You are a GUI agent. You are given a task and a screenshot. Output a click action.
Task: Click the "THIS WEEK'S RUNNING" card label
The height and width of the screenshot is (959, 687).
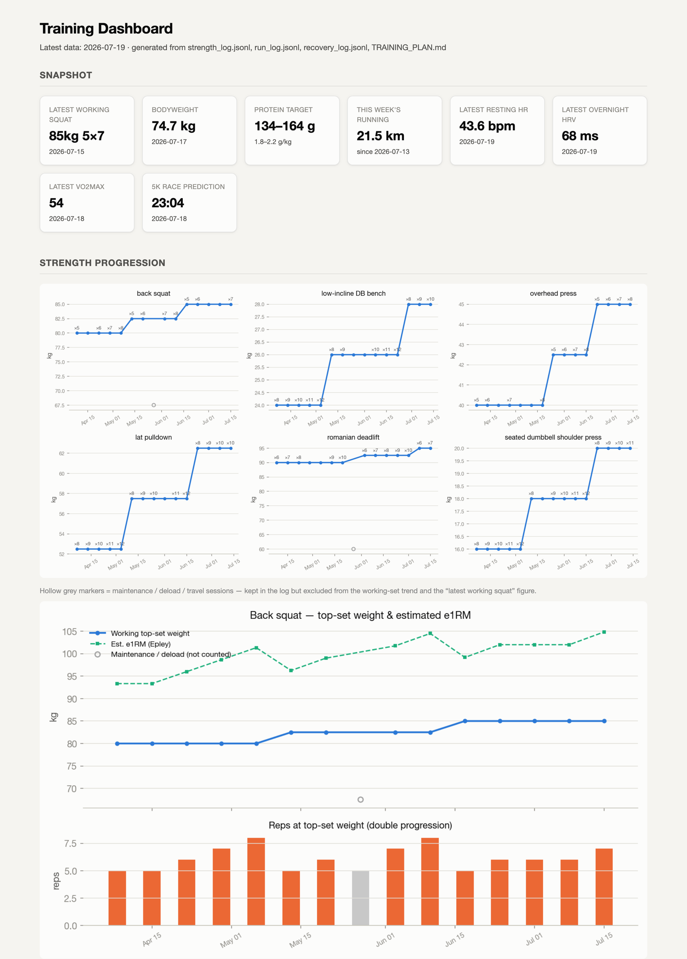click(379, 114)
